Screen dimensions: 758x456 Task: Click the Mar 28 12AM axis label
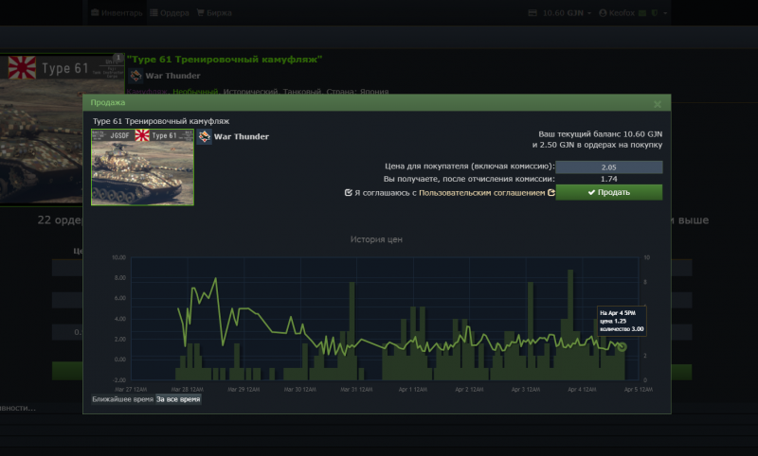(187, 390)
